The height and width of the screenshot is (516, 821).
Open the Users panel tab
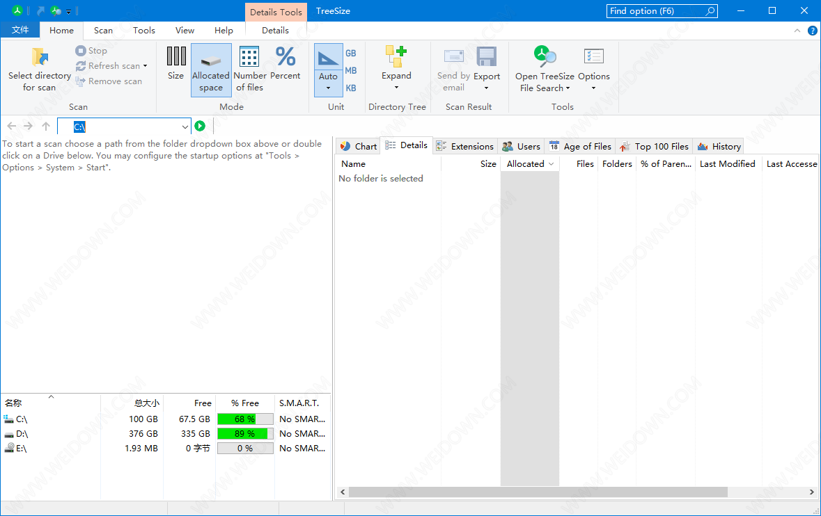[521, 146]
